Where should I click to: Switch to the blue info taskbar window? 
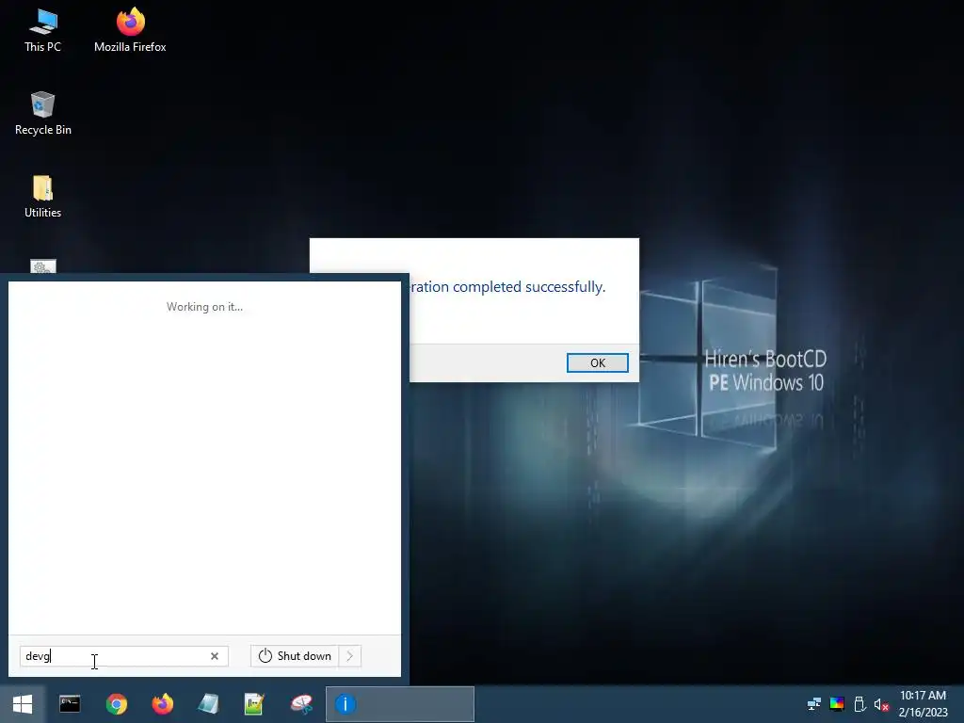[x=399, y=704]
